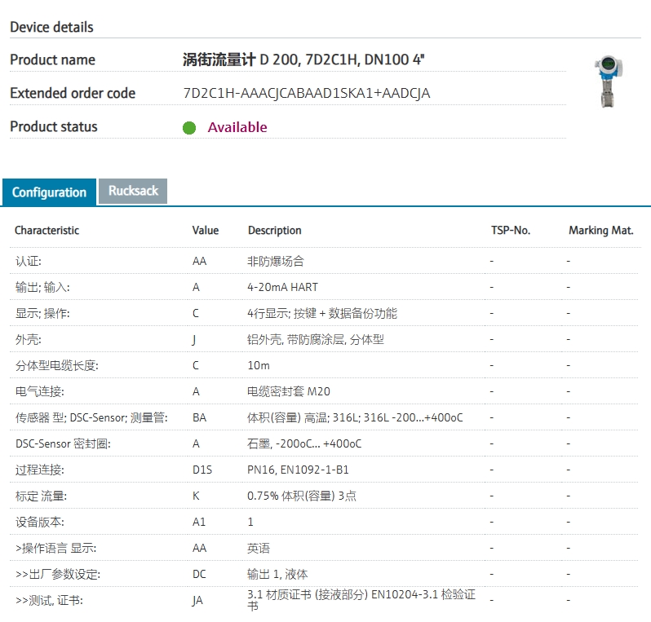The image size is (651, 622).
Task: Click the Marking Mat. column header
Action: [x=600, y=231]
